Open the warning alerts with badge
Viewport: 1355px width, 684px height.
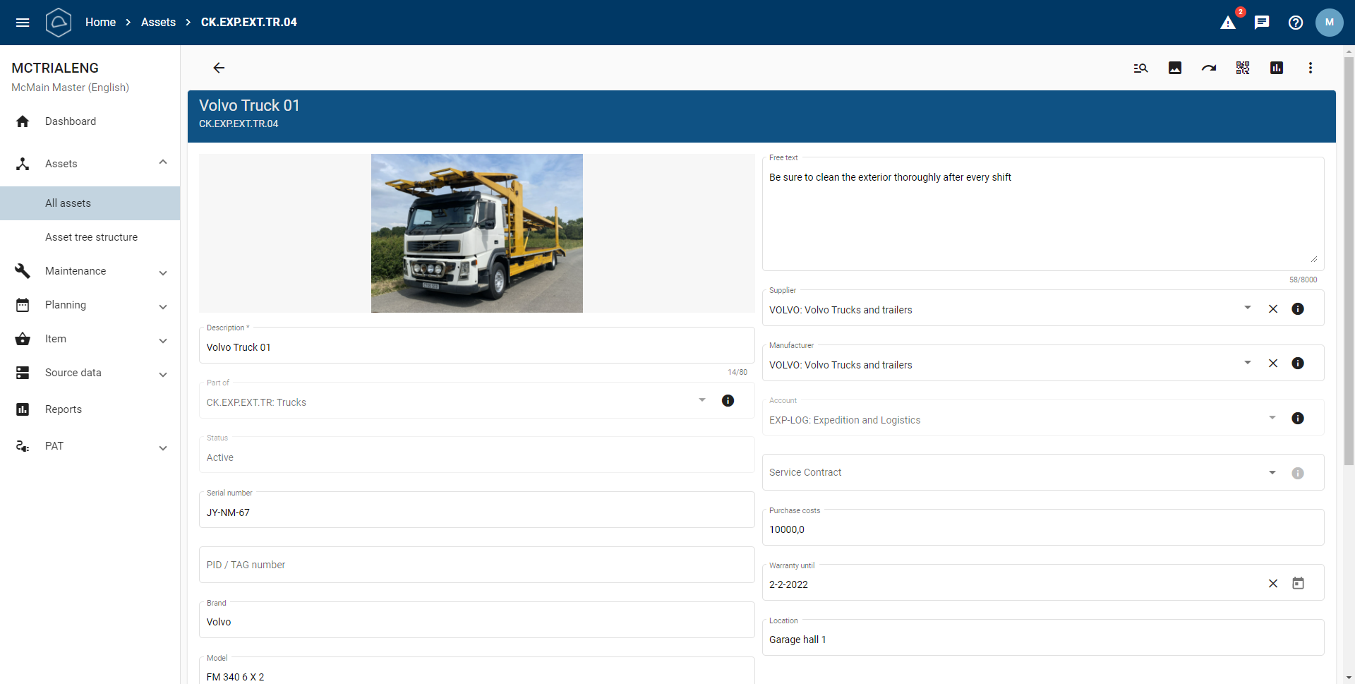click(x=1229, y=23)
